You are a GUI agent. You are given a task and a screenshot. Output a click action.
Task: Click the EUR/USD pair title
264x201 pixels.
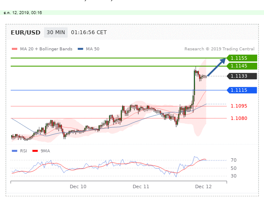point(26,32)
